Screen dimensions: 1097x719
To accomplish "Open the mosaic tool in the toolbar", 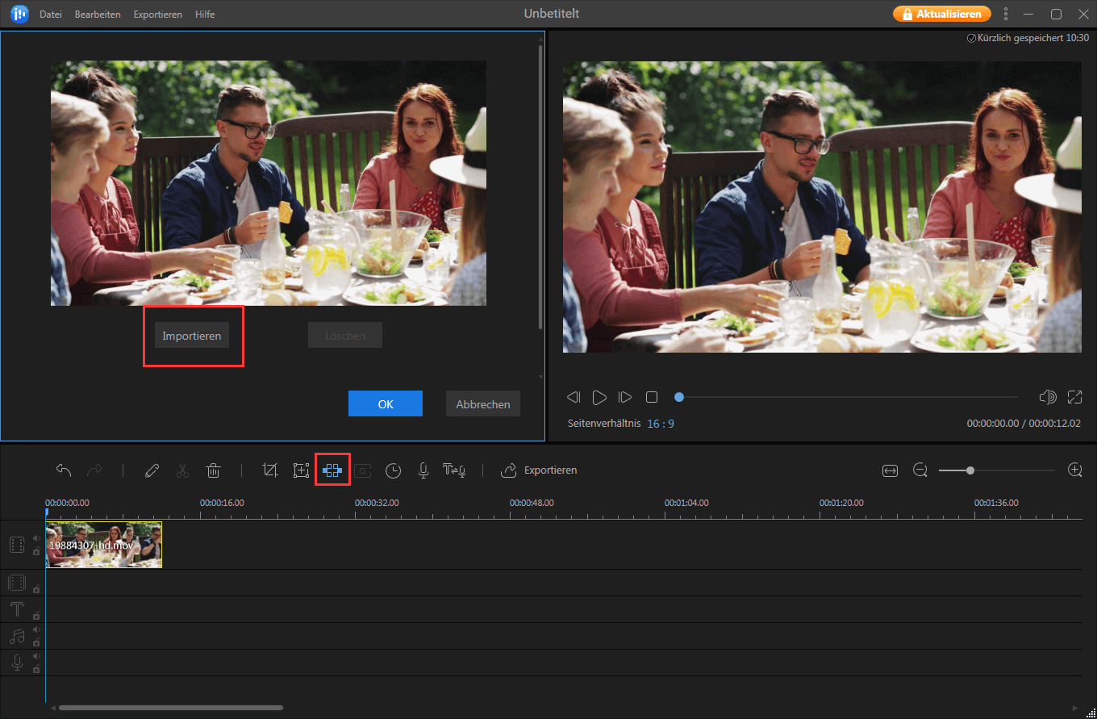I will click(x=332, y=470).
